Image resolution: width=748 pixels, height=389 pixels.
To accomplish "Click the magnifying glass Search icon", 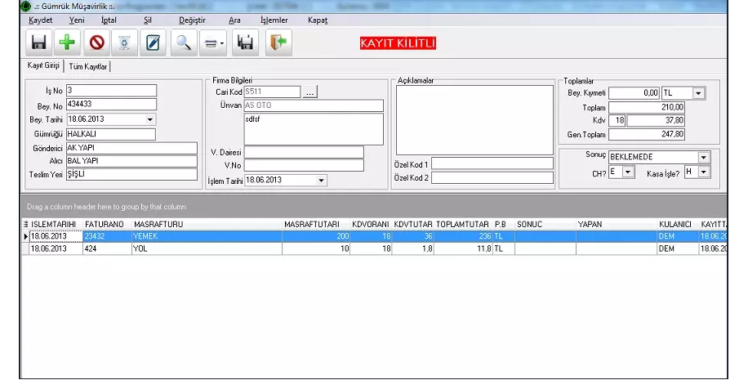I will coord(184,43).
